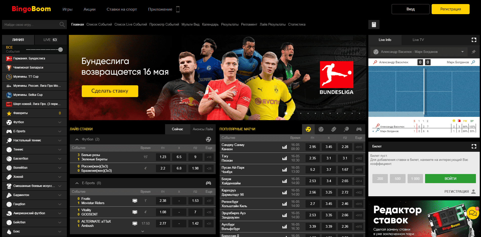Screen dimensions: 481x237
Task: Filter popular matches by e-sports gamepad icon
Action: coord(359,129)
